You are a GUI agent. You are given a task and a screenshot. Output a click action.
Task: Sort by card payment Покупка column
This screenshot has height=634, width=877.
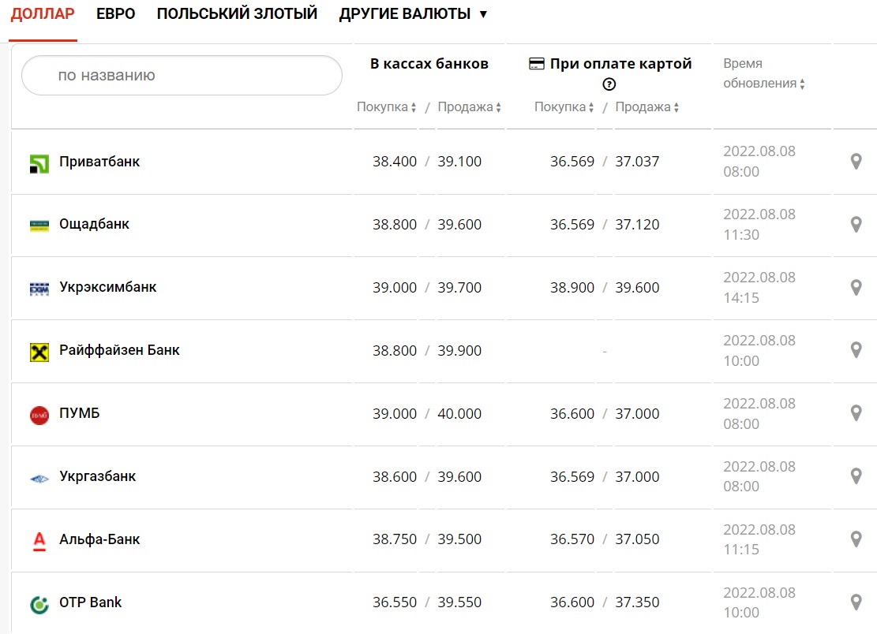(x=564, y=107)
